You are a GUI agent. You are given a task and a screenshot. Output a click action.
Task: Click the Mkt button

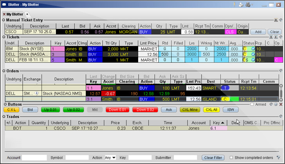[95, 110]
